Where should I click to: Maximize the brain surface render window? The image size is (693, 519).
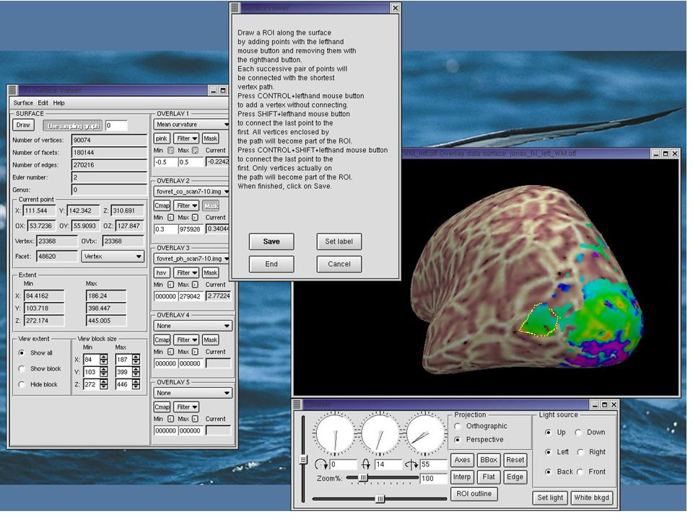tap(665, 154)
